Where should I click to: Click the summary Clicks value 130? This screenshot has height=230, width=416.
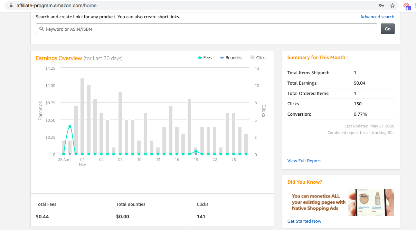tap(358, 104)
